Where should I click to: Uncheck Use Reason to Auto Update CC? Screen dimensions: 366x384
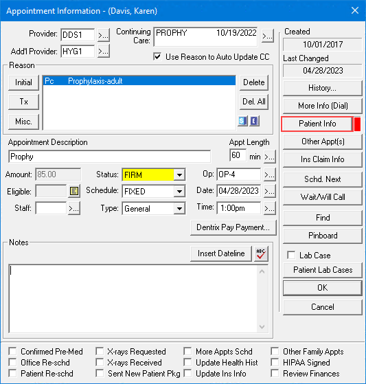pyautogui.click(x=157, y=57)
